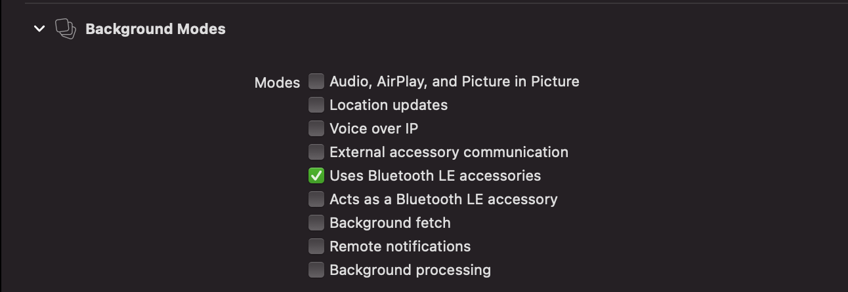Check the External accessory communication box
The image size is (848, 292).
pyautogui.click(x=316, y=152)
